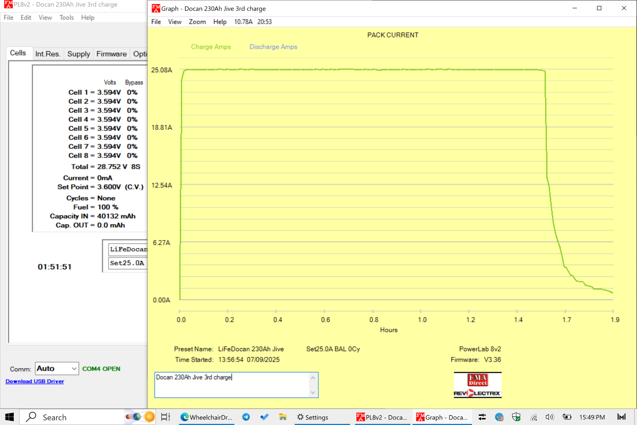Click the Download USB Driver link

click(35, 381)
